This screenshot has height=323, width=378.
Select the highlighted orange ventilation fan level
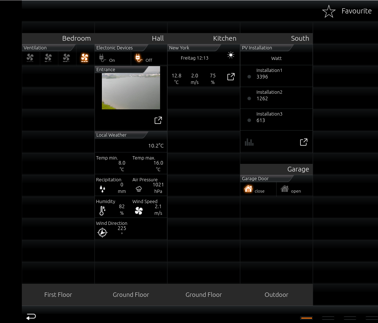(85, 58)
